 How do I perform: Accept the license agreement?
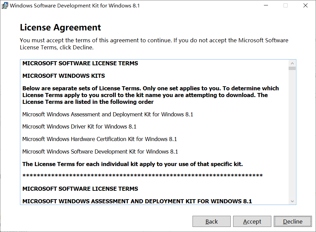252,222
